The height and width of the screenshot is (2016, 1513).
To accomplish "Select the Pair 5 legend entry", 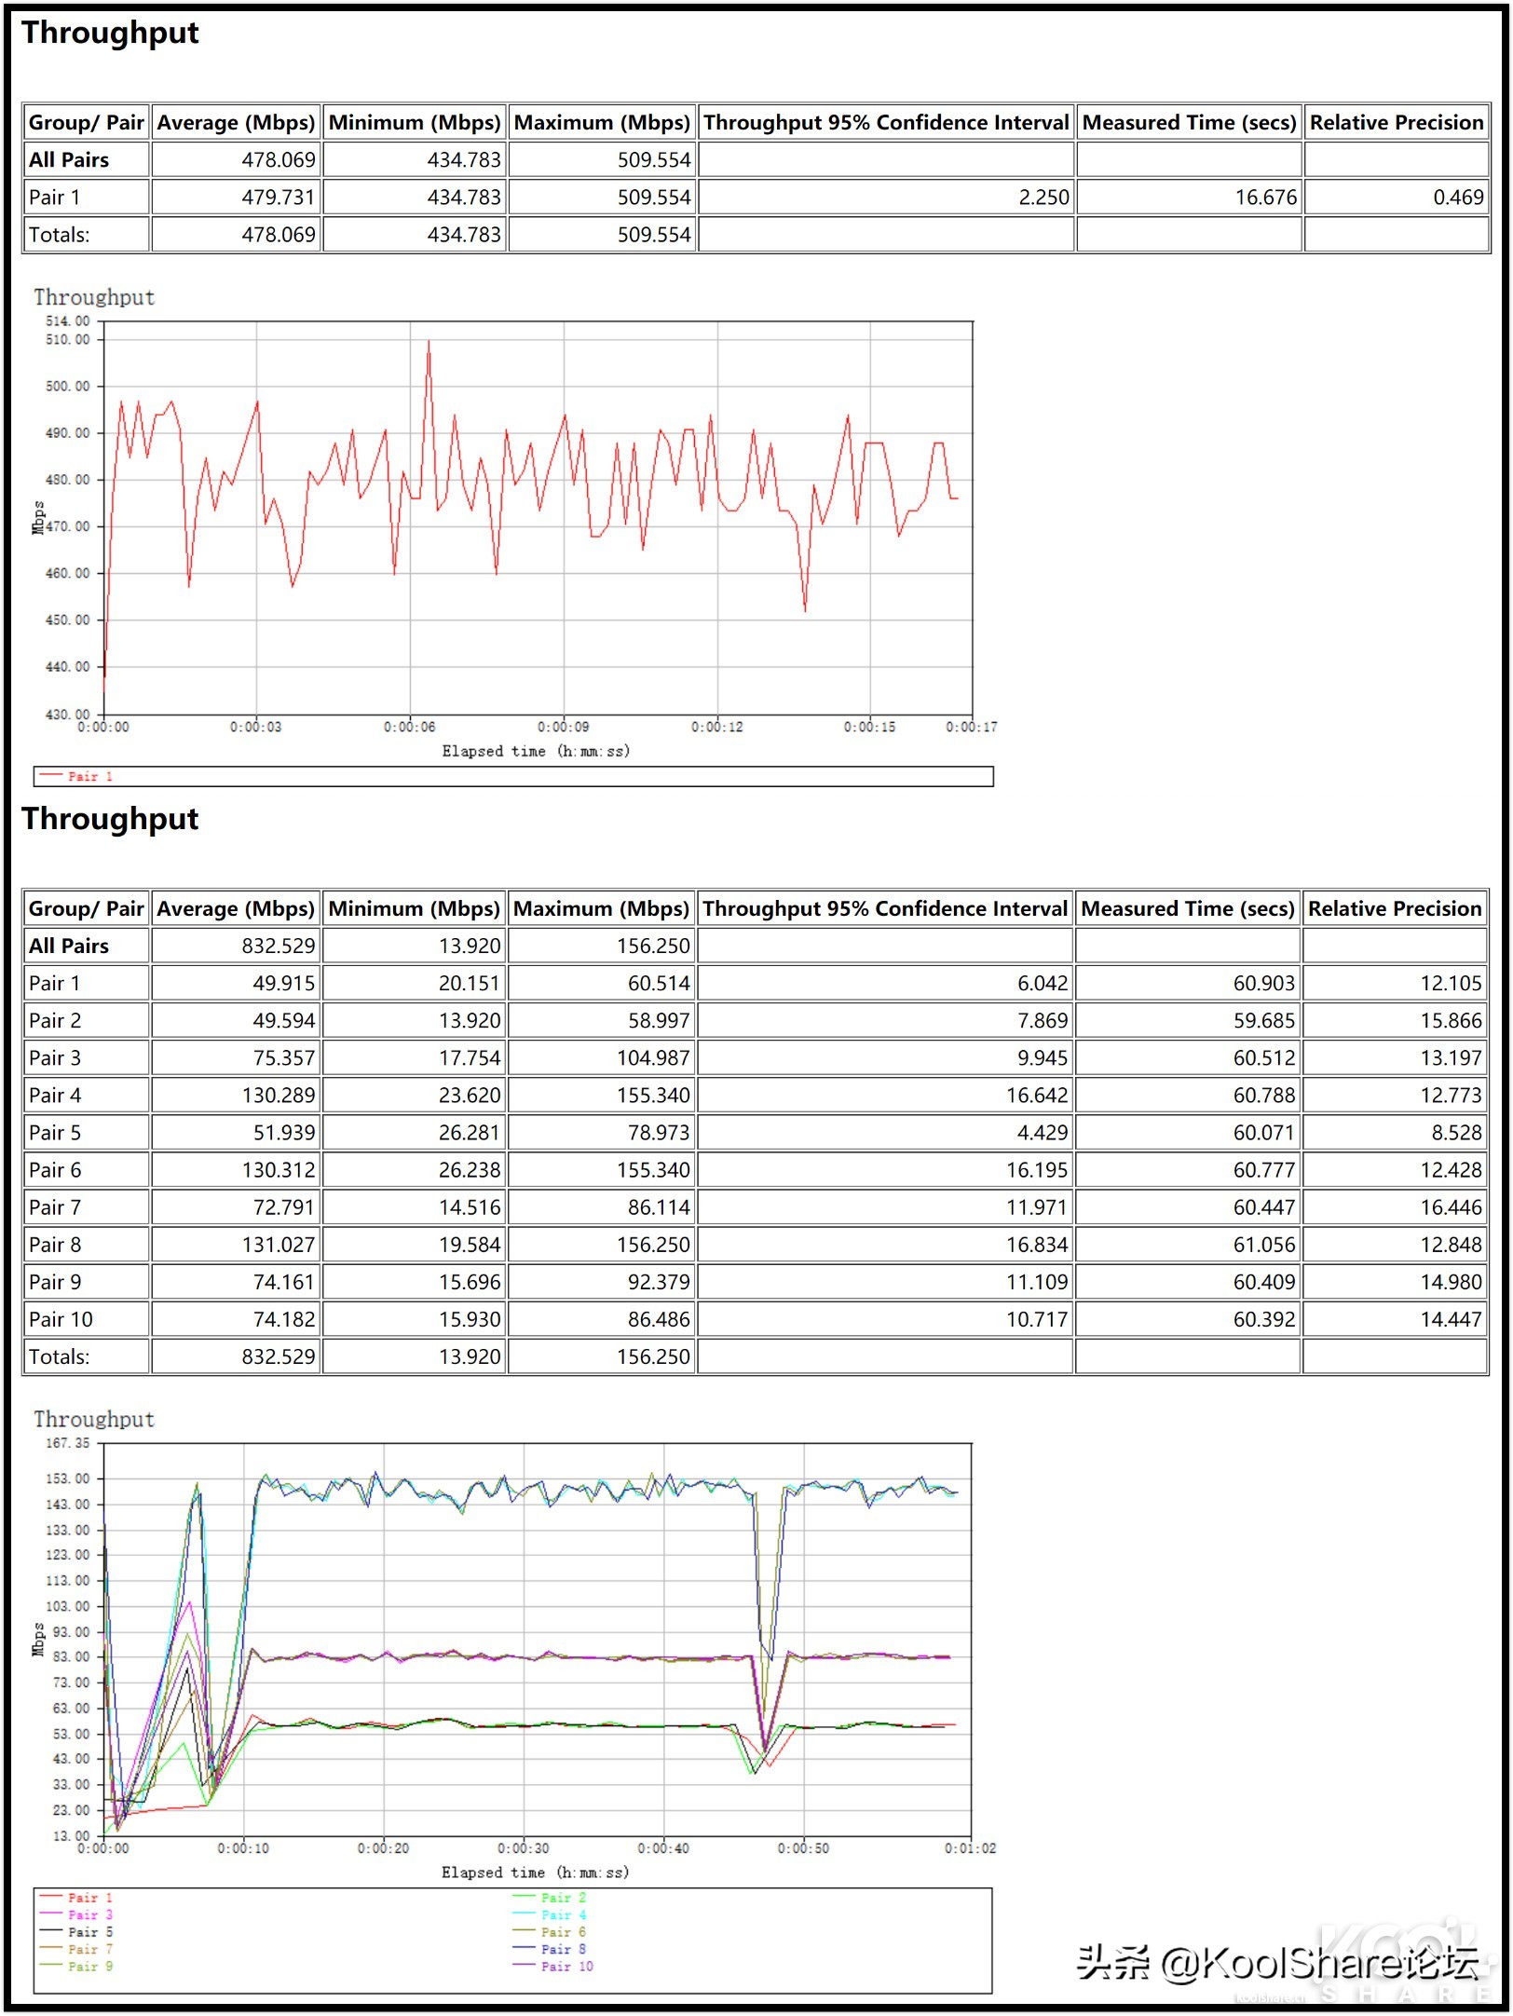I will [x=89, y=1934].
